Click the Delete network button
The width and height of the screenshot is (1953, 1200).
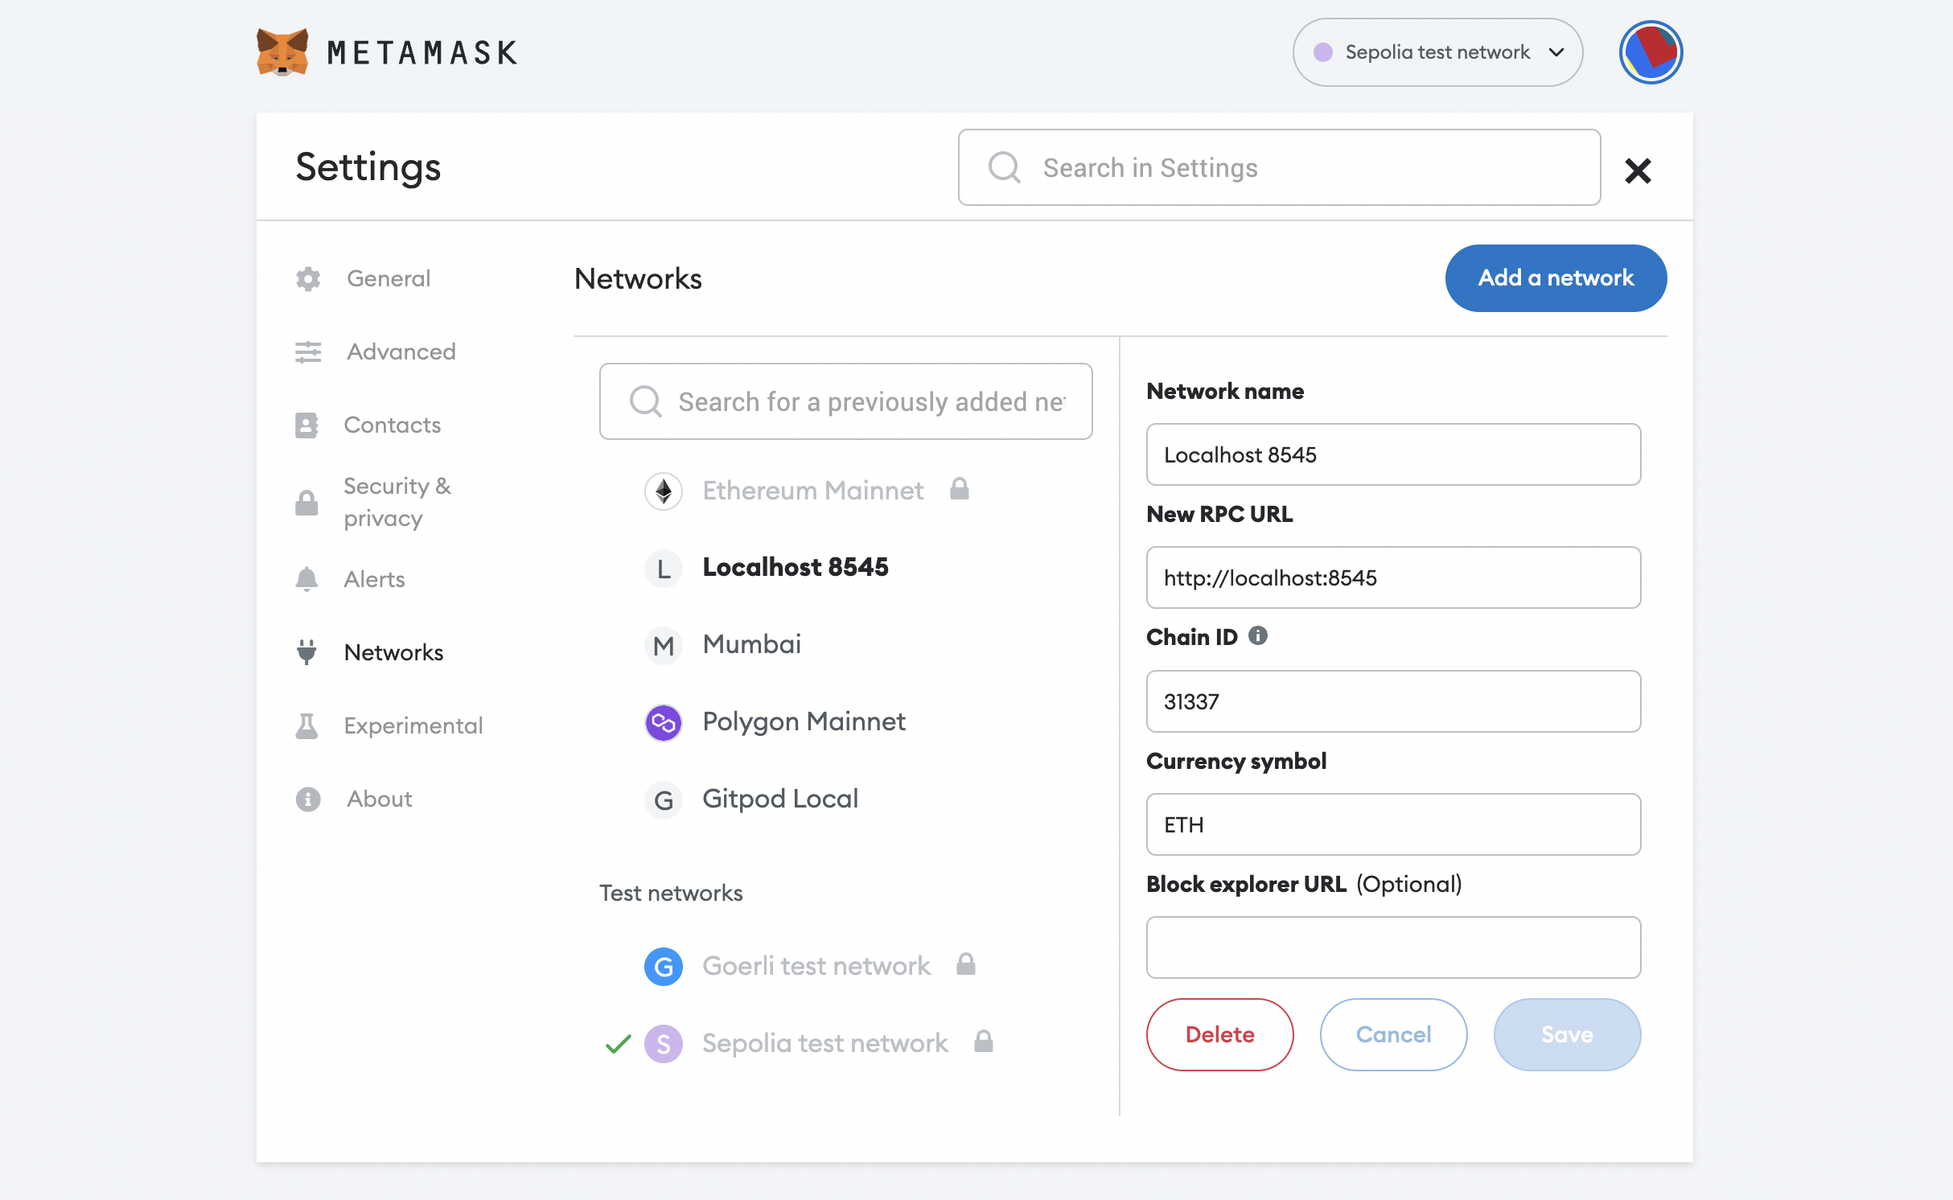coord(1219,1034)
